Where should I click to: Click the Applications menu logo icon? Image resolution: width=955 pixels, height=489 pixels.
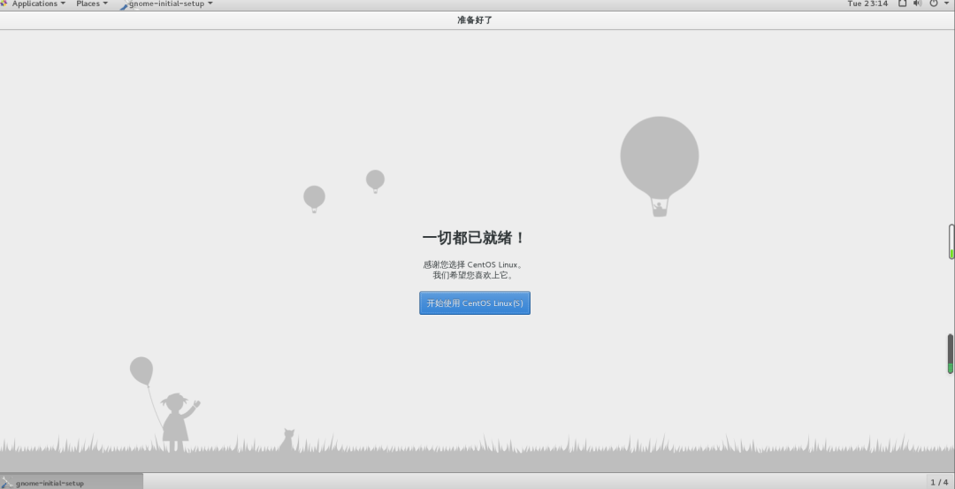click(x=4, y=4)
